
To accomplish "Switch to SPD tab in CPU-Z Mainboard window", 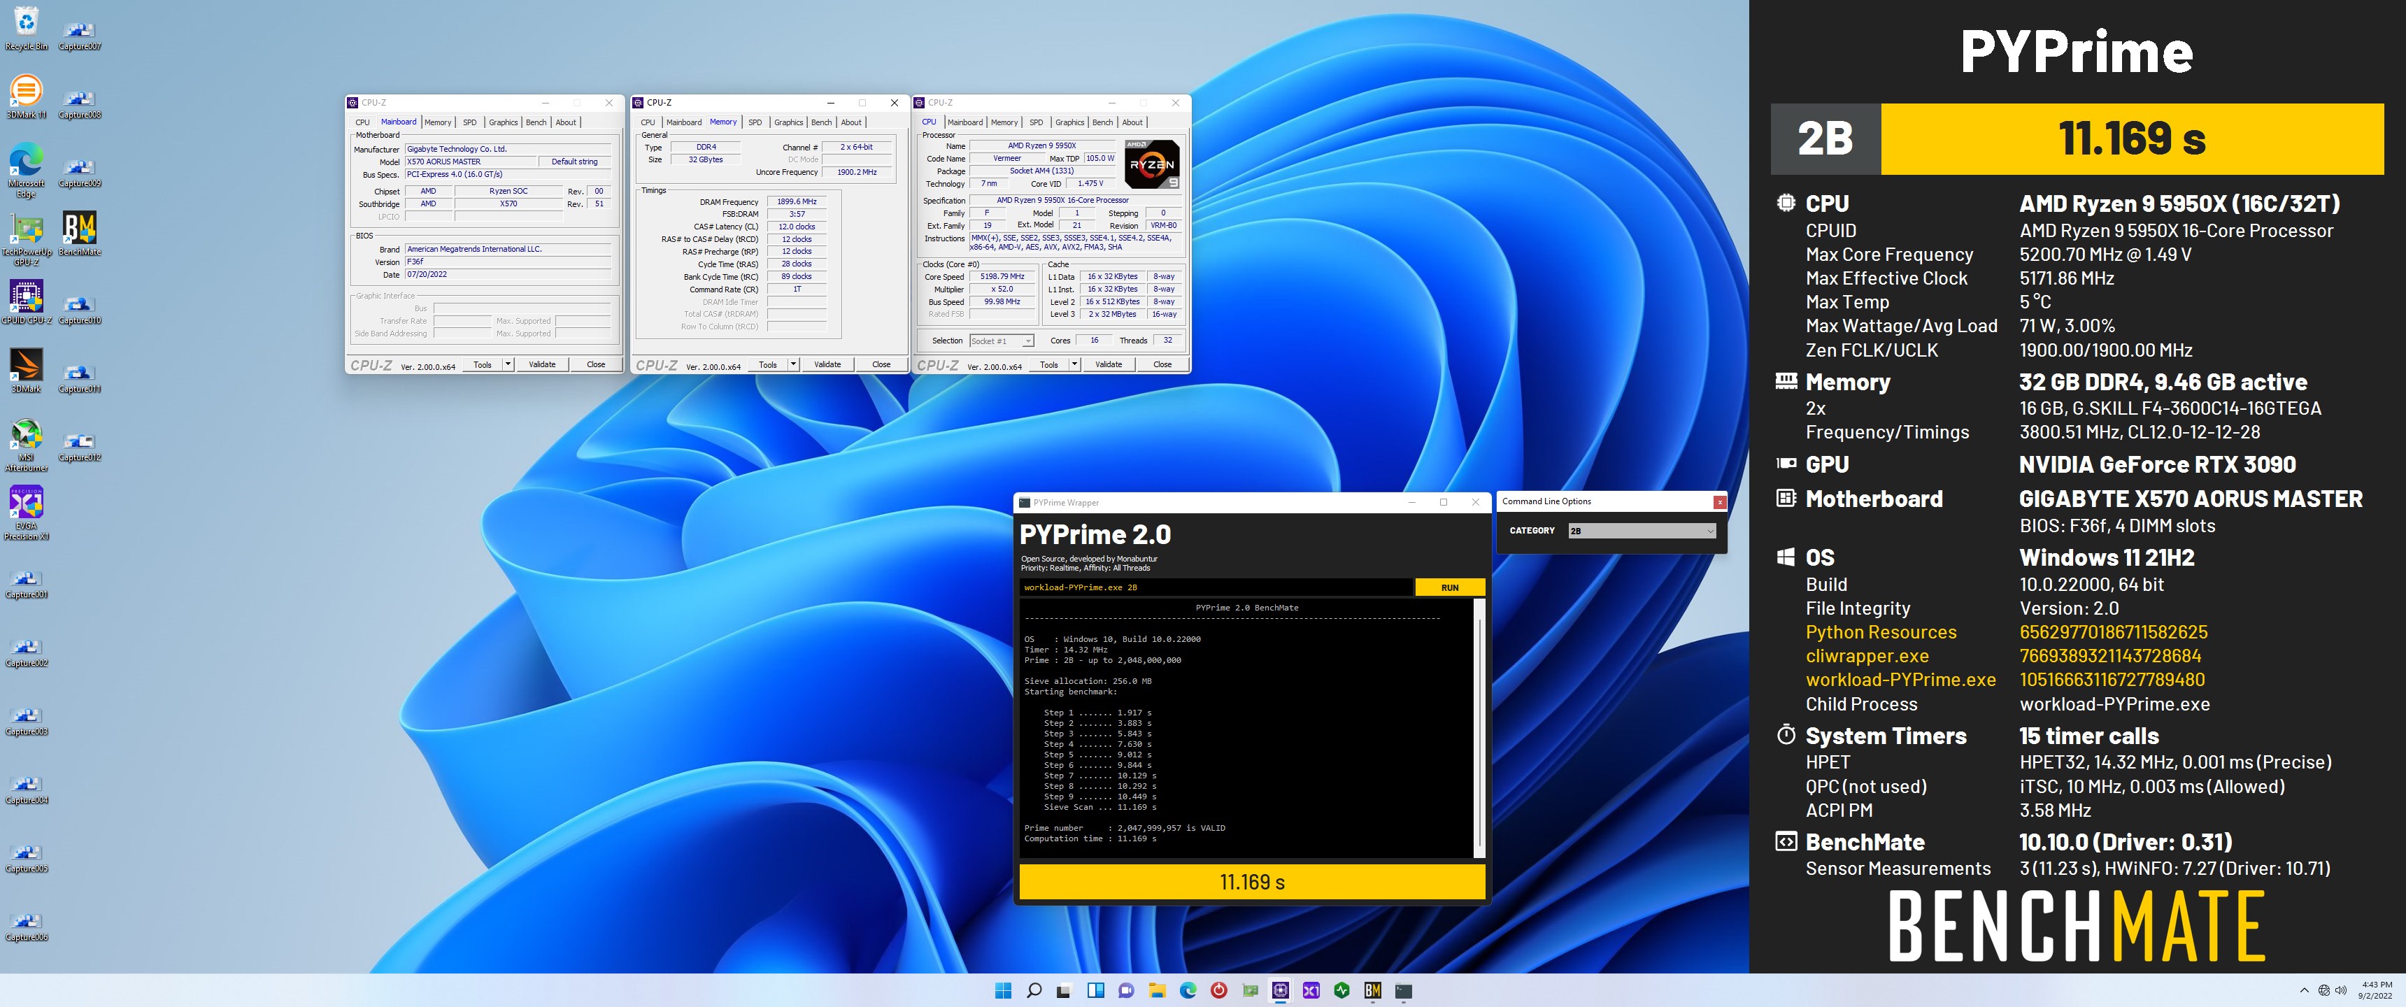I will point(470,122).
